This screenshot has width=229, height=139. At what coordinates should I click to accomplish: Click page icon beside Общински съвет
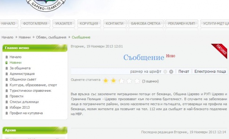[x=7, y=79]
